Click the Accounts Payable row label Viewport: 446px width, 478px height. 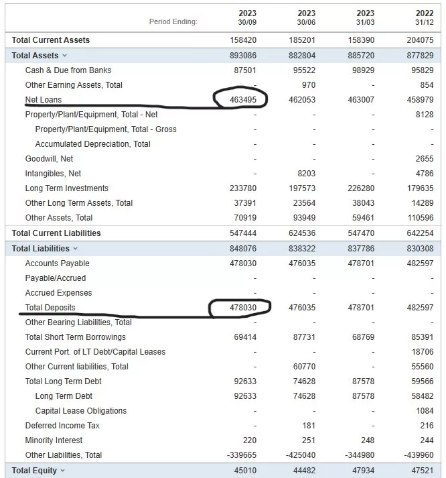tap(57, 263)
